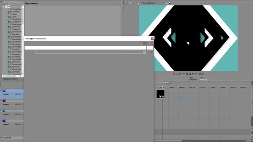Pause playback under the preview
Image resolution: width=253 pixels, height=142 pixels.
(187, 74)
